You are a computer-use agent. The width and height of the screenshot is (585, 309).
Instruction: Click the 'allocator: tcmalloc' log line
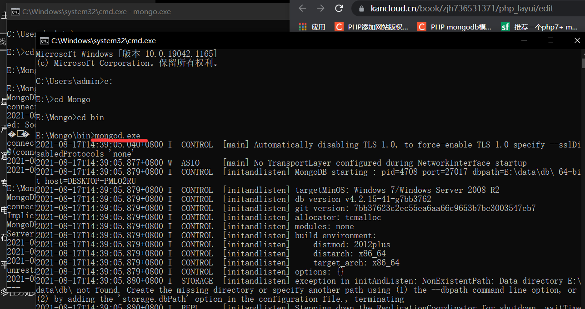coord(209,217)
